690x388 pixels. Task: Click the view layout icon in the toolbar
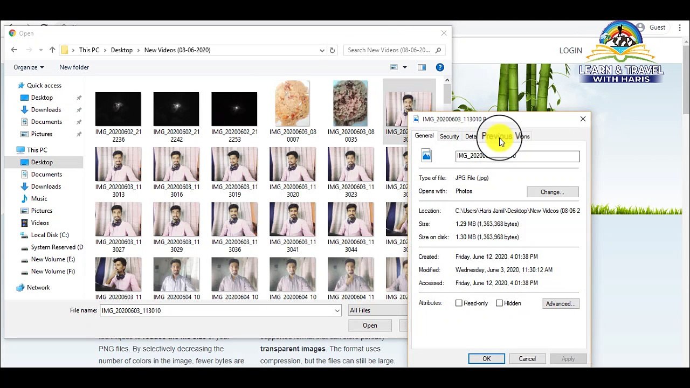point(394,67)
